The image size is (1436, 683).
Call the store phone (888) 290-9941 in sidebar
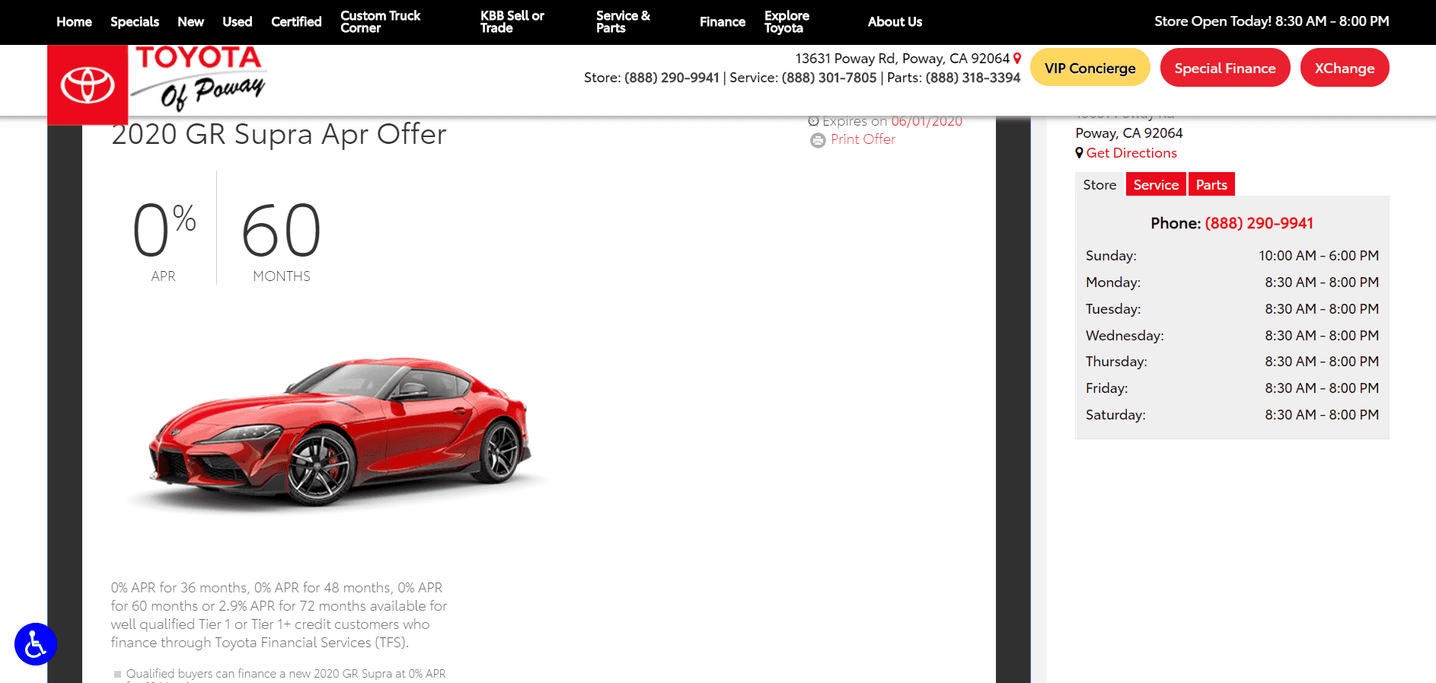click(1259, 223)
